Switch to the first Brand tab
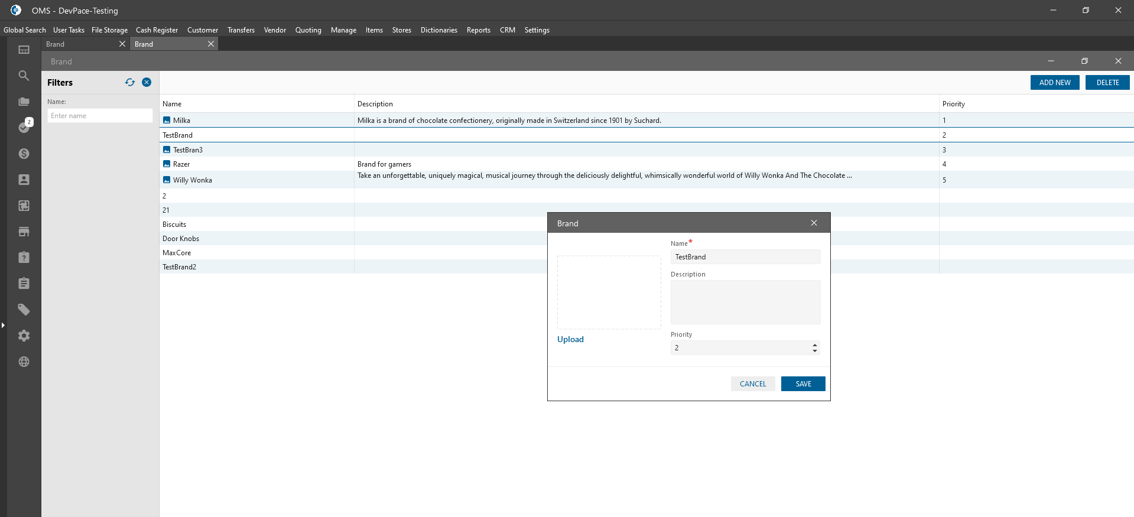The image size is (1134, 517). [80, 44]
